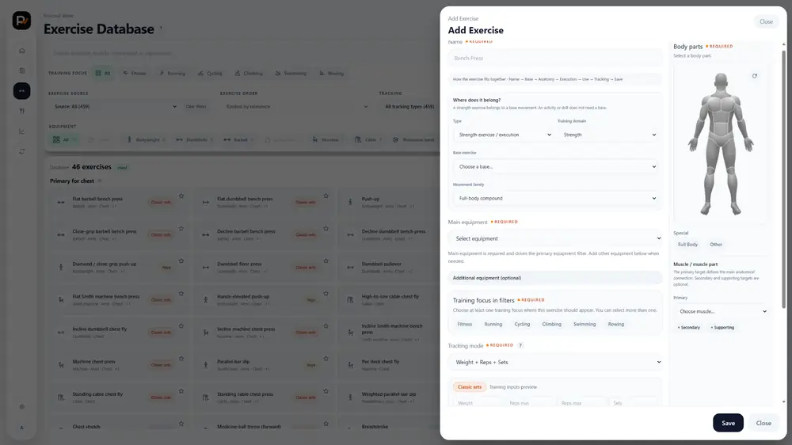Click the exercise database search field
792x445 pixels.
click(242, 53)
